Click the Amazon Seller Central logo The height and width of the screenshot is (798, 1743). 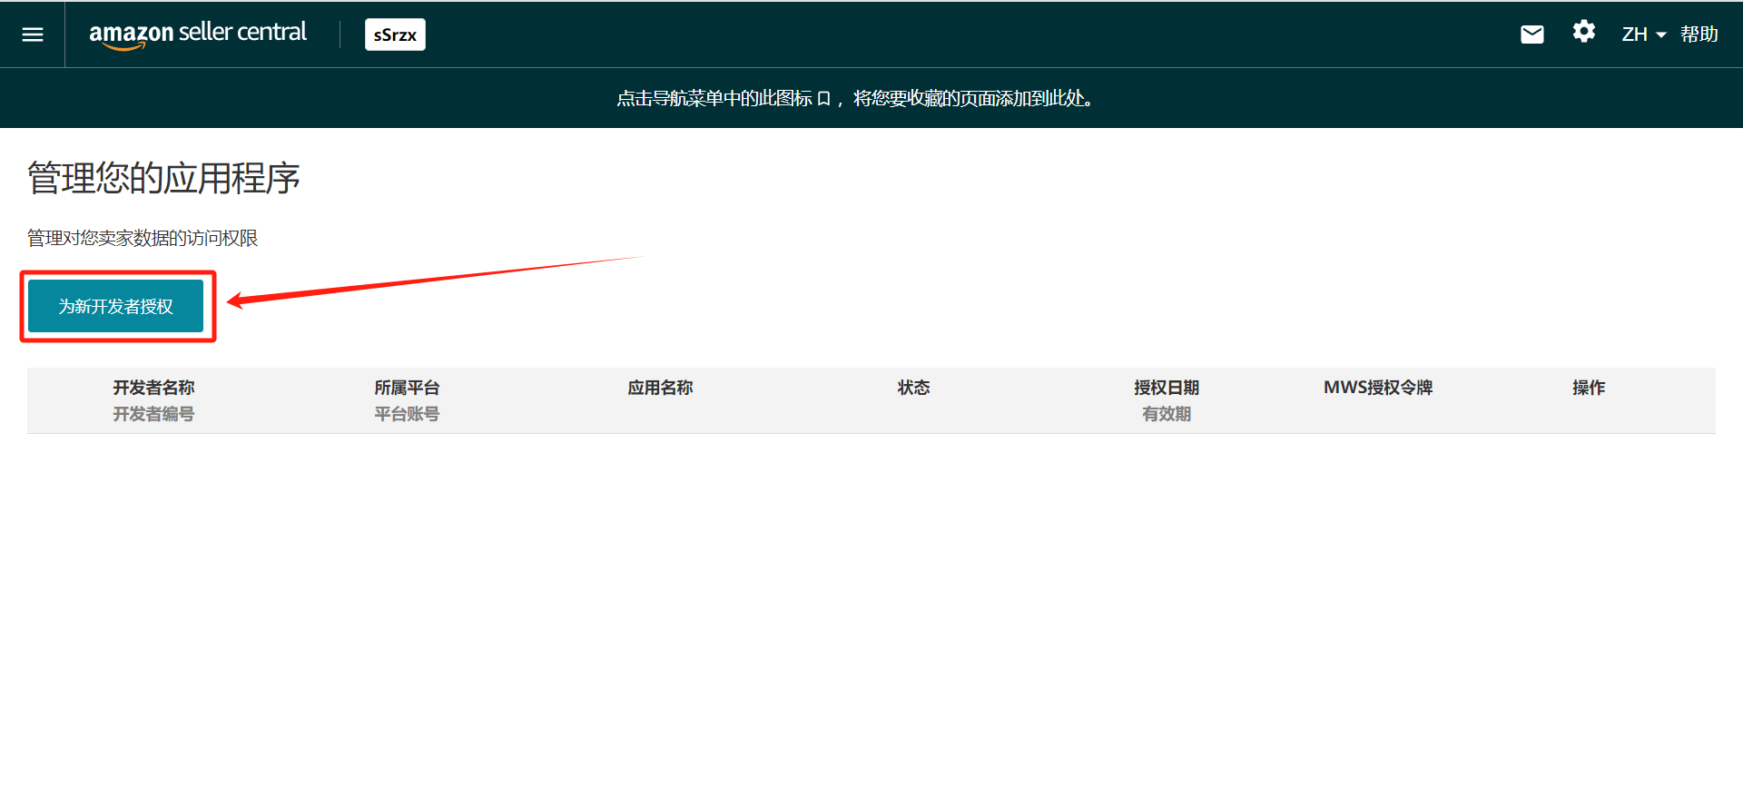198,34
